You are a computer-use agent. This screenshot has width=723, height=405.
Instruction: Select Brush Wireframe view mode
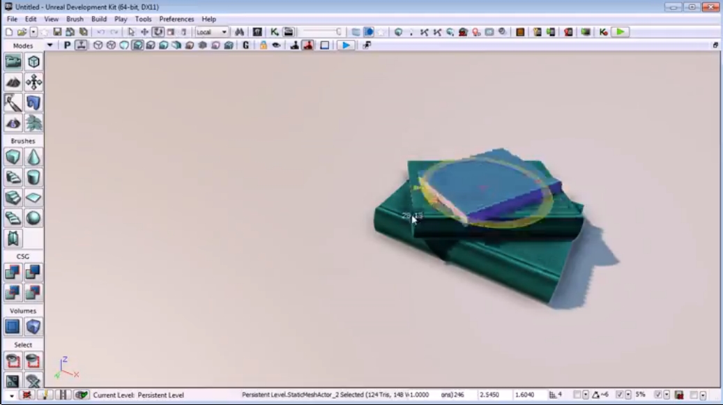98,45
